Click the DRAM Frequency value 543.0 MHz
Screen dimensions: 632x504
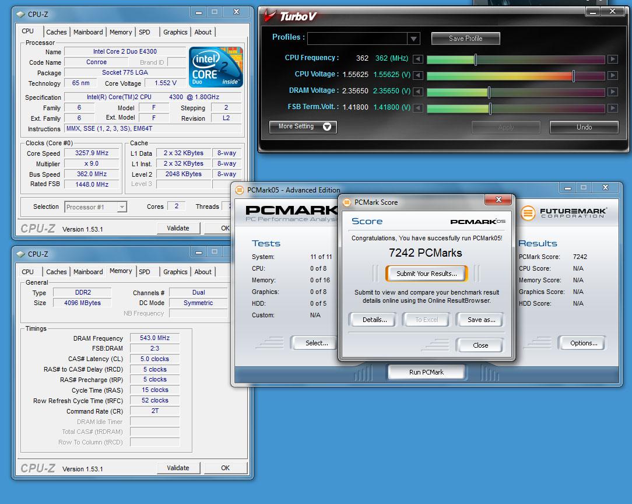click(155, 338)
